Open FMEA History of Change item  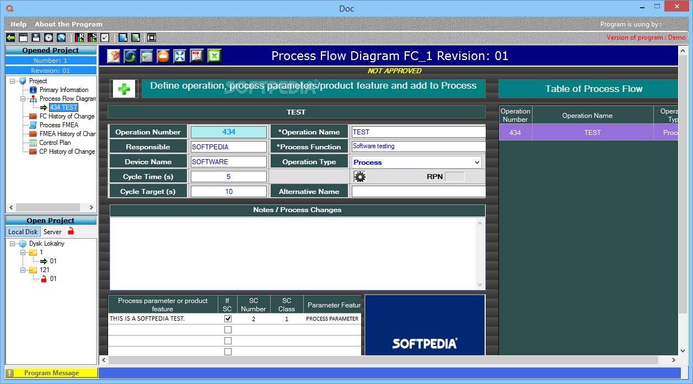click(68, 134)
